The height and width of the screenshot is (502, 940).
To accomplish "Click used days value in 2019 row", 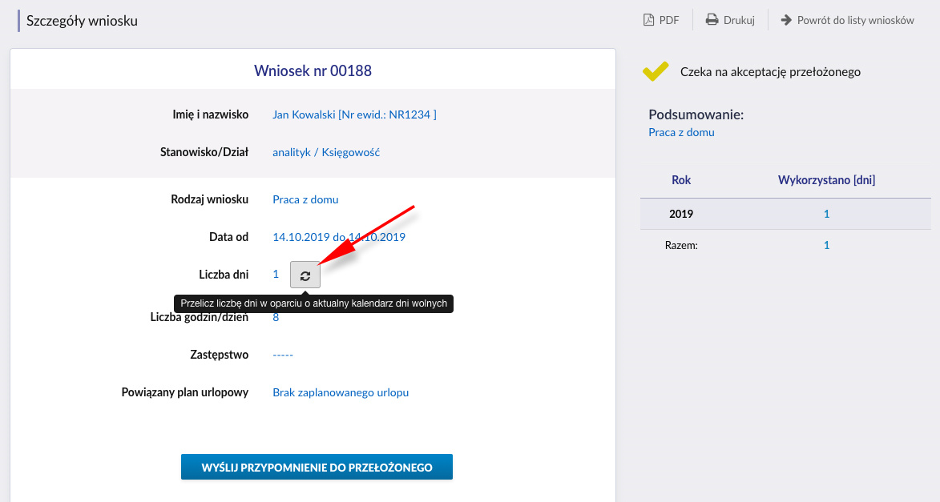I will [827, 214].
